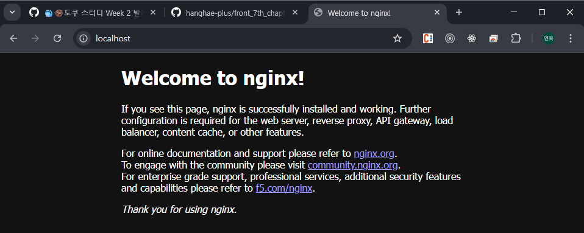Switch to the hanghae-plus/front_7th tab
This screenshot has width=584, height=233.
235,13
